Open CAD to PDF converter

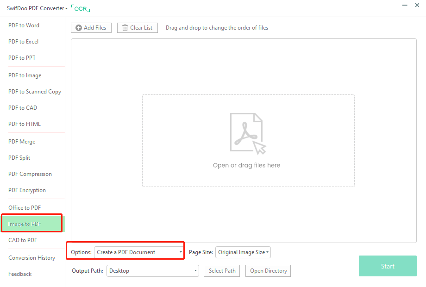tap(23, 240)
